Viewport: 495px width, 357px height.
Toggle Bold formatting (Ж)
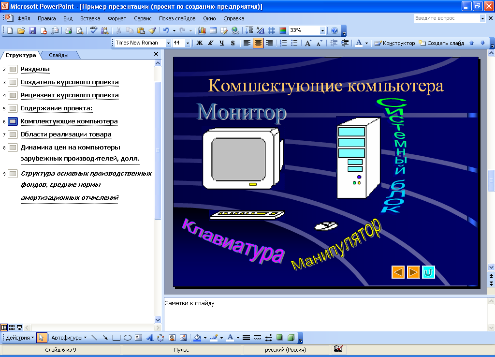[x=200, y=43]
